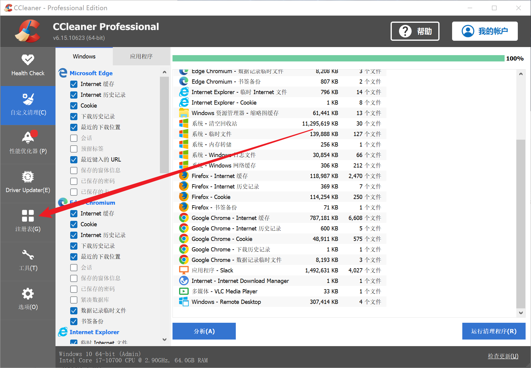Open 选项(O) settings gear icon
This screenshot has height=368, width=531.
coord(28,294)
